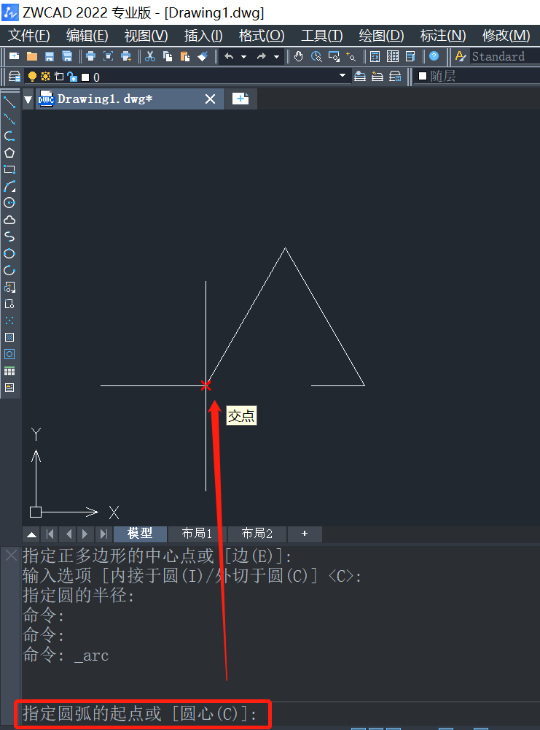Select the Table tool
Viewport: 540px width, 730px height.
point(9,371)
